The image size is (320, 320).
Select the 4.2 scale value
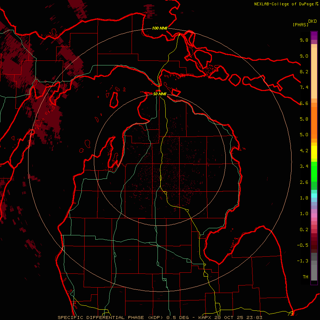click(304, 151)
